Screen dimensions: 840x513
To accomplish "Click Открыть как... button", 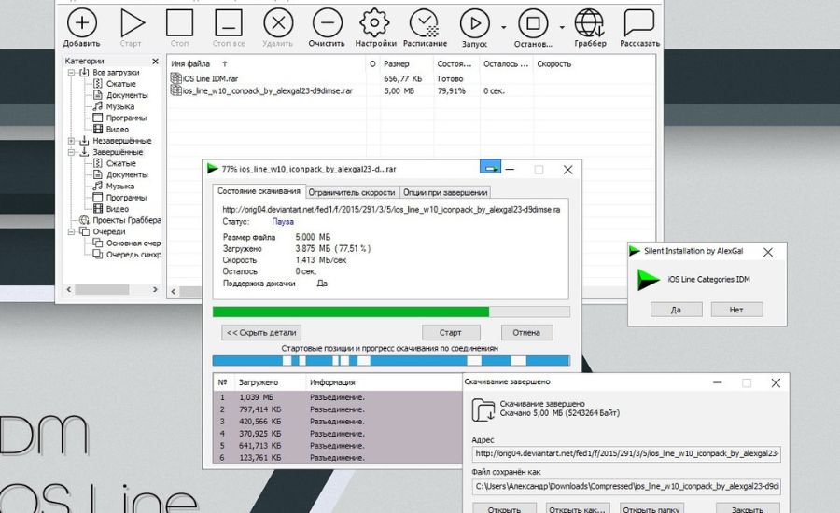I will [578, 509].
